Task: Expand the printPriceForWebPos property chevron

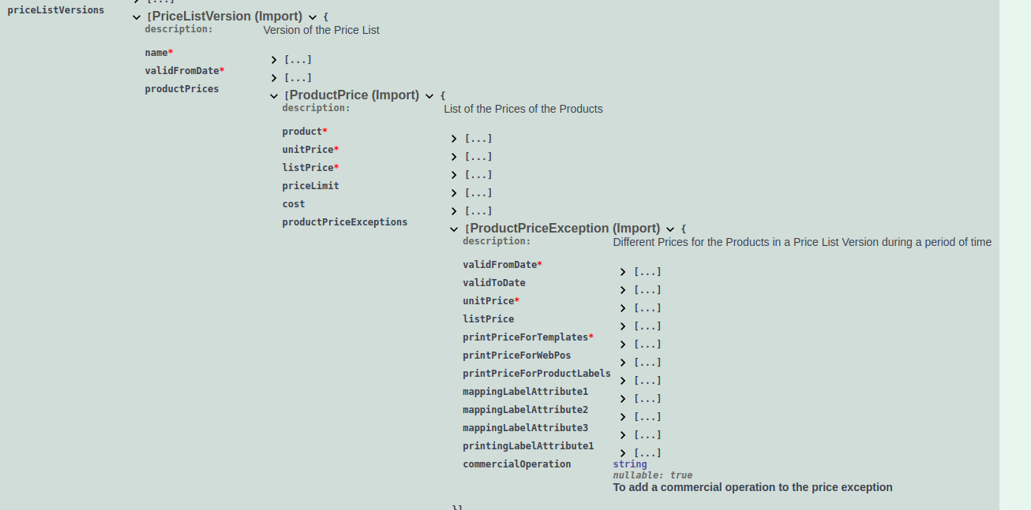Action: pyautogui.click(x=623, y=363)
